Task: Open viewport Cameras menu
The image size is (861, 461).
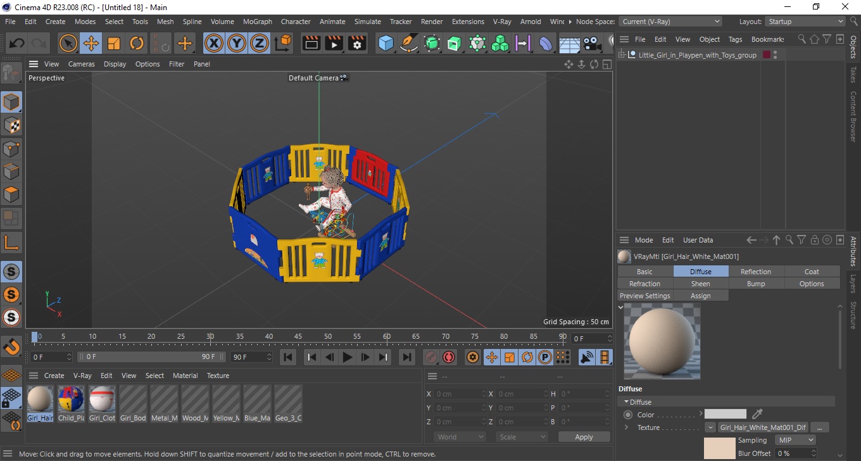Action: pyautogui.click(x=81, y=64)
